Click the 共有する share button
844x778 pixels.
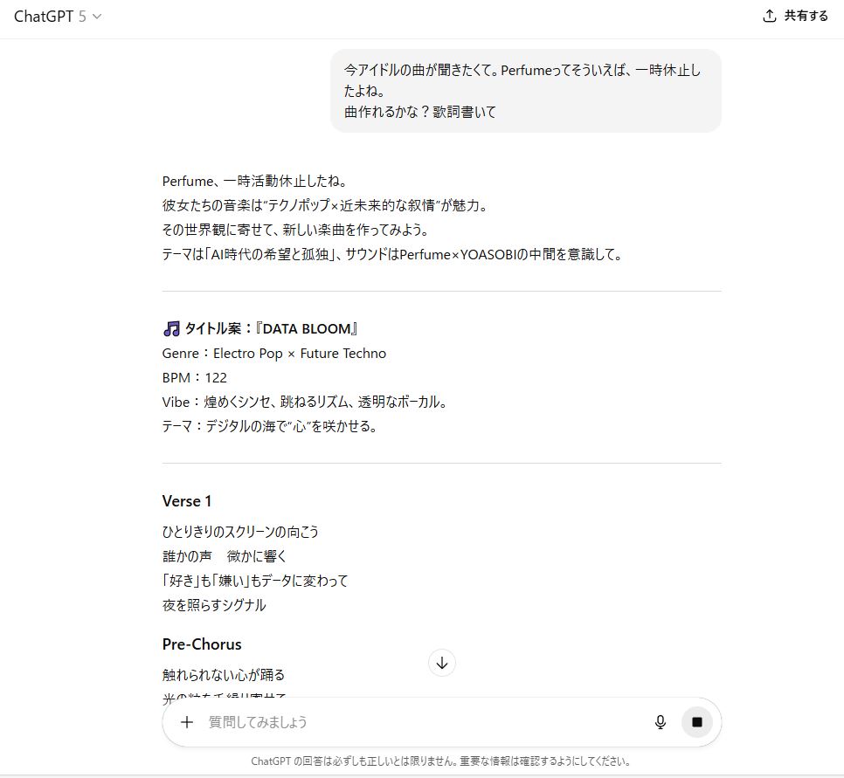(x=795, y=16)
